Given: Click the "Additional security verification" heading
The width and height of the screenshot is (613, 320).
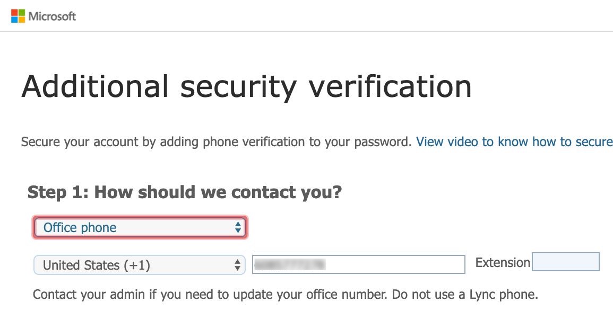Looking at the screenshot, I should [246, 87].
